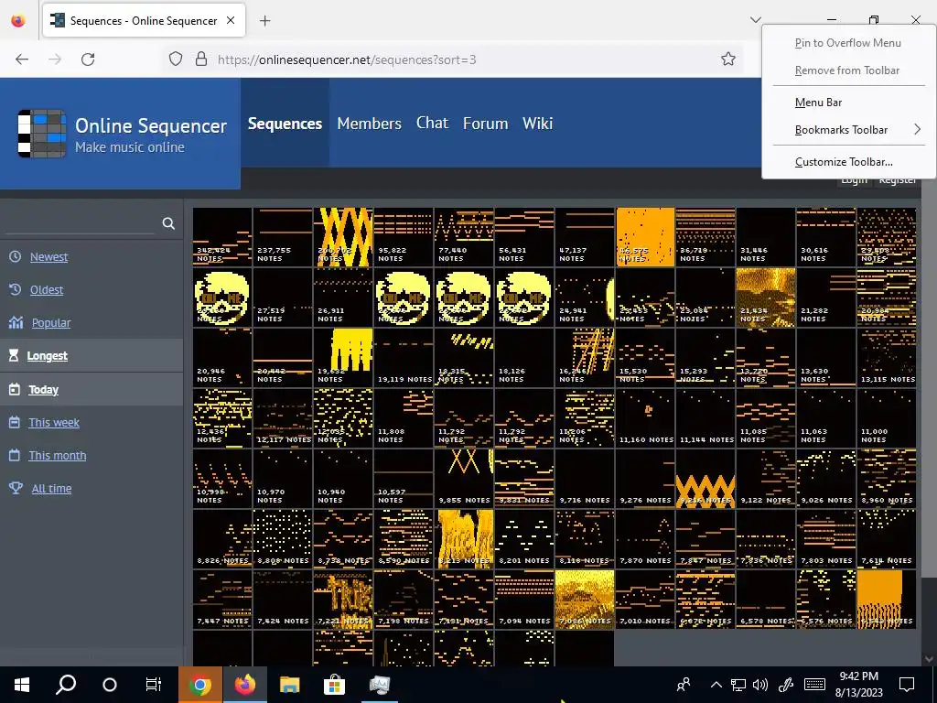Open a new tab with the plus button
937x703 pixels.
(264, 21)
